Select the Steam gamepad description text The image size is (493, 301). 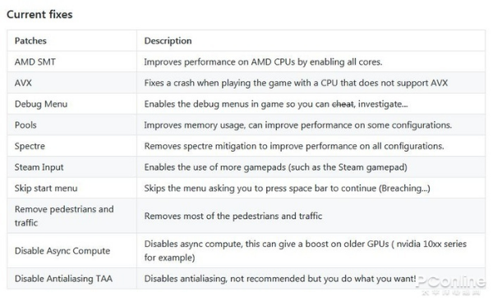[276, 167]
